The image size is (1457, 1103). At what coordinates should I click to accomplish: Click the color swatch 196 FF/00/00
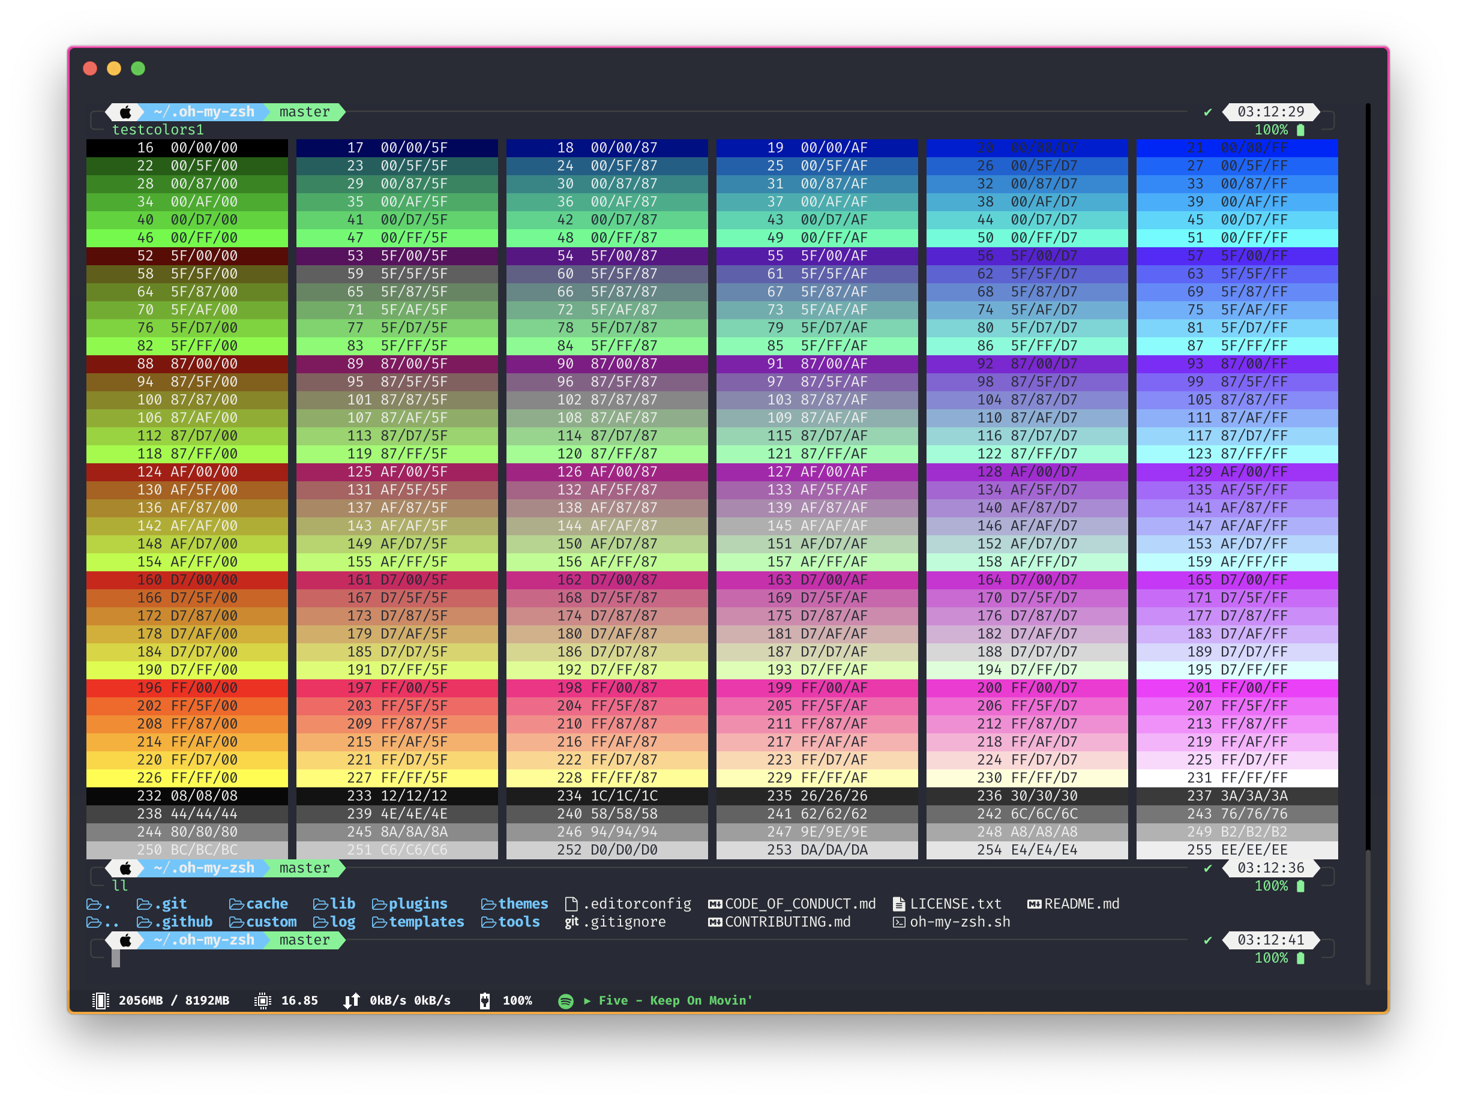point(187,688)
